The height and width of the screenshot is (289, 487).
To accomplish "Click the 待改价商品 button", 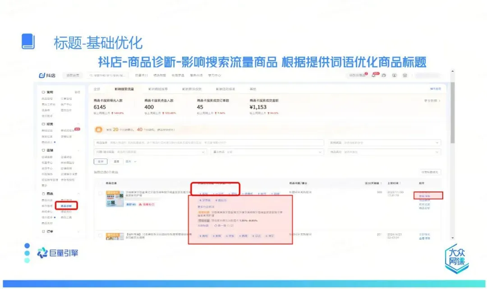I will 358,75.
